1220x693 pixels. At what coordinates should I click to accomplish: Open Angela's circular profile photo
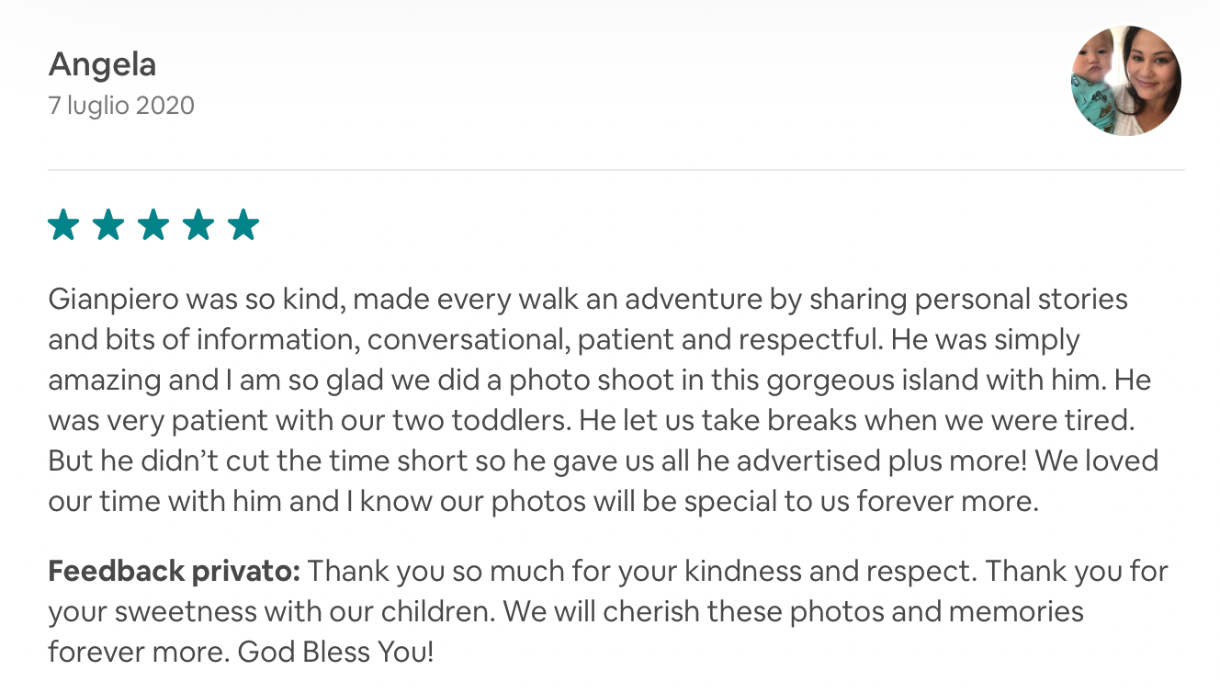click(x=1126, y=81)
